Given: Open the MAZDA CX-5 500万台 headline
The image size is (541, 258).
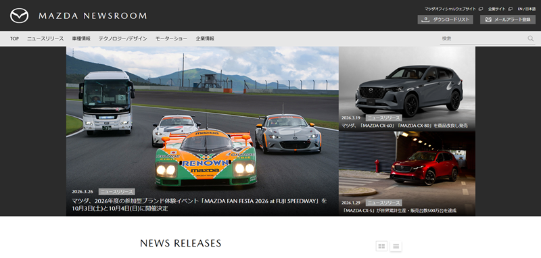Looking at the screenshot, I should tap(399, 211).
